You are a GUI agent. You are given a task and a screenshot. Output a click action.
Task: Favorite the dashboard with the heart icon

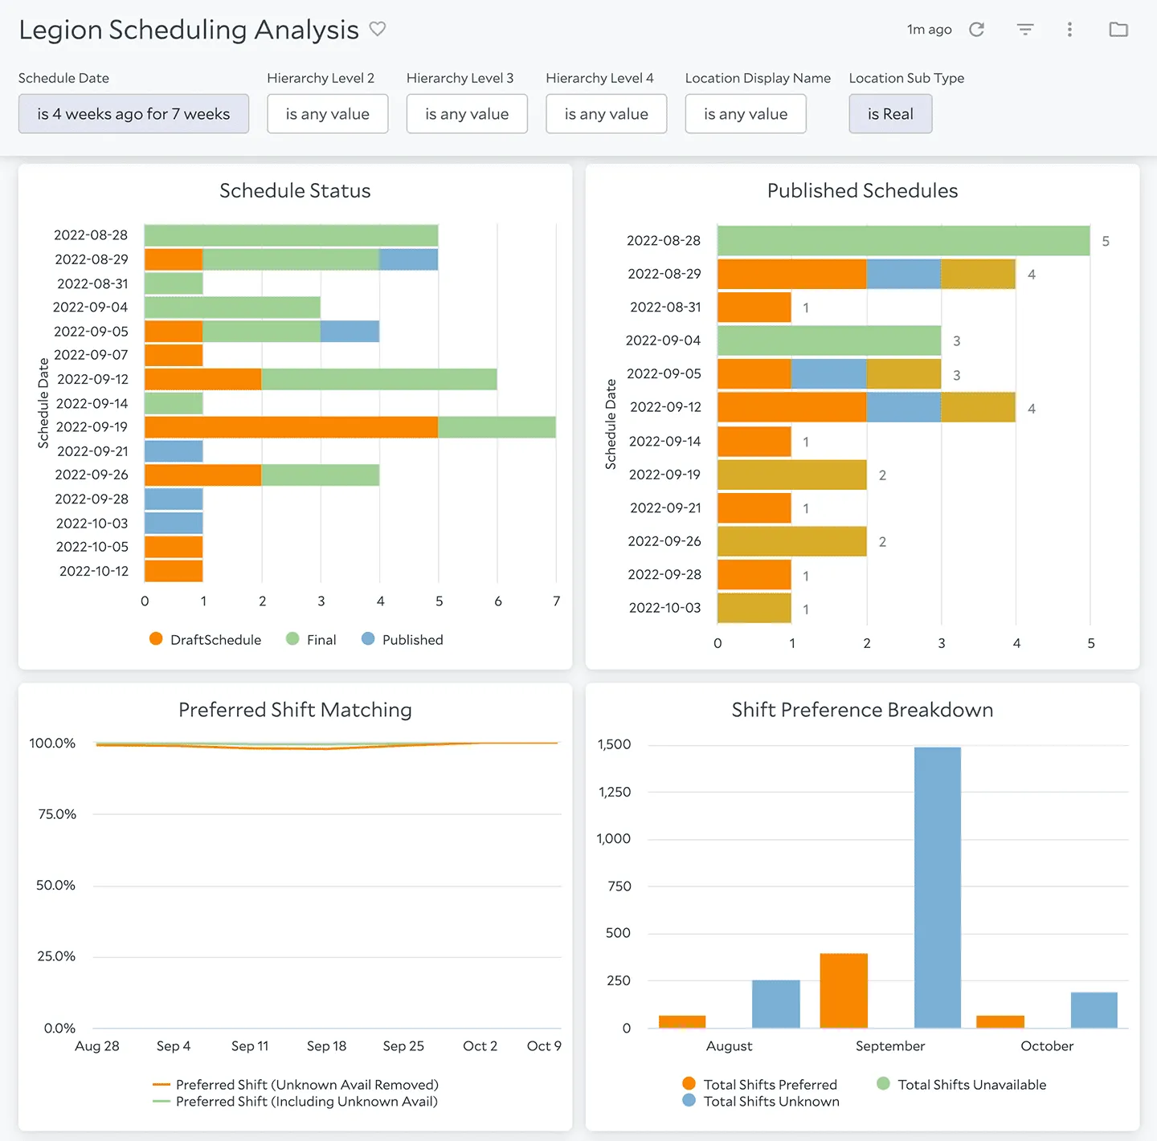(x=378, y=29)
